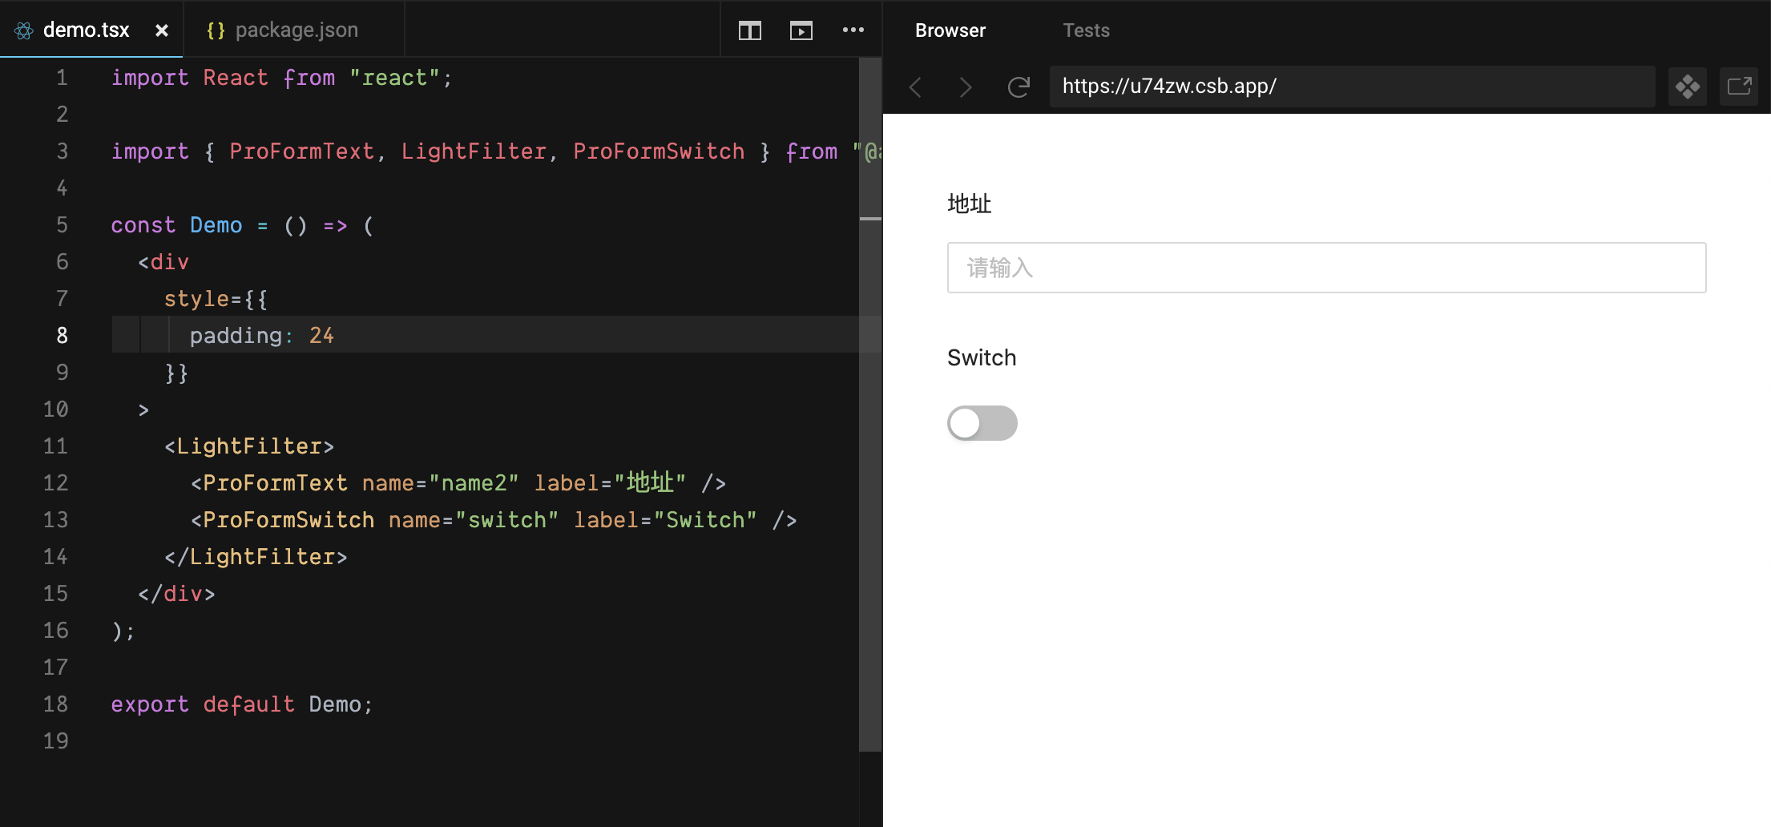Click the LightFilter tag on line 11

[x=248, y=446]
